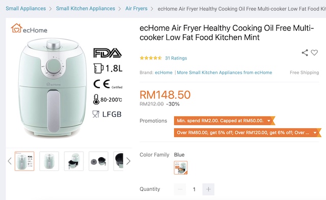Navigate to Air Fryers category
Viewport: 326px width, 200px height.
pos(137,9)
